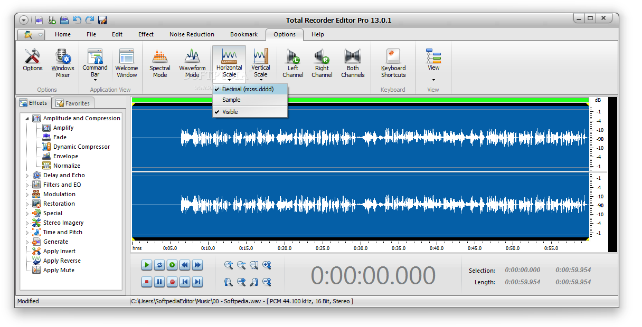This screenshot has height=327, width=642.
Task: Undo the last action
Action: coord(77,20)
